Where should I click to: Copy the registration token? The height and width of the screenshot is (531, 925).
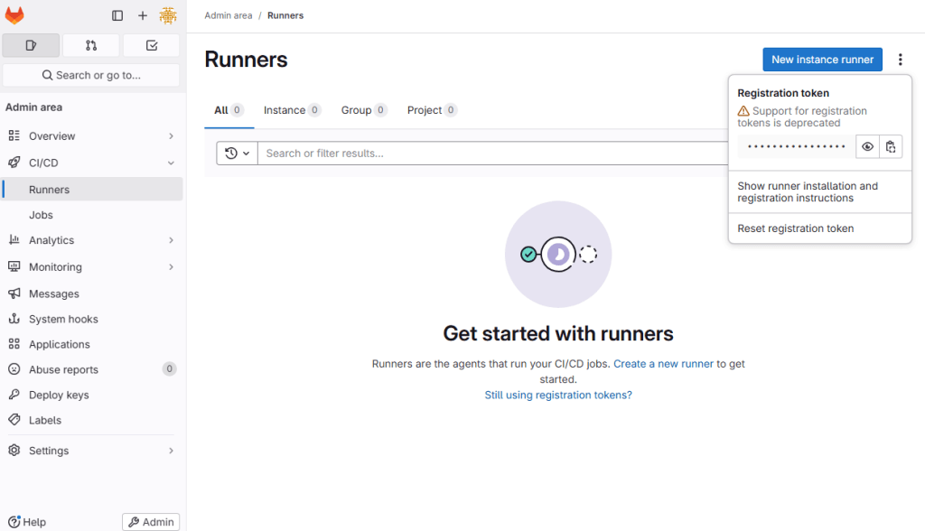coord(891,147)
